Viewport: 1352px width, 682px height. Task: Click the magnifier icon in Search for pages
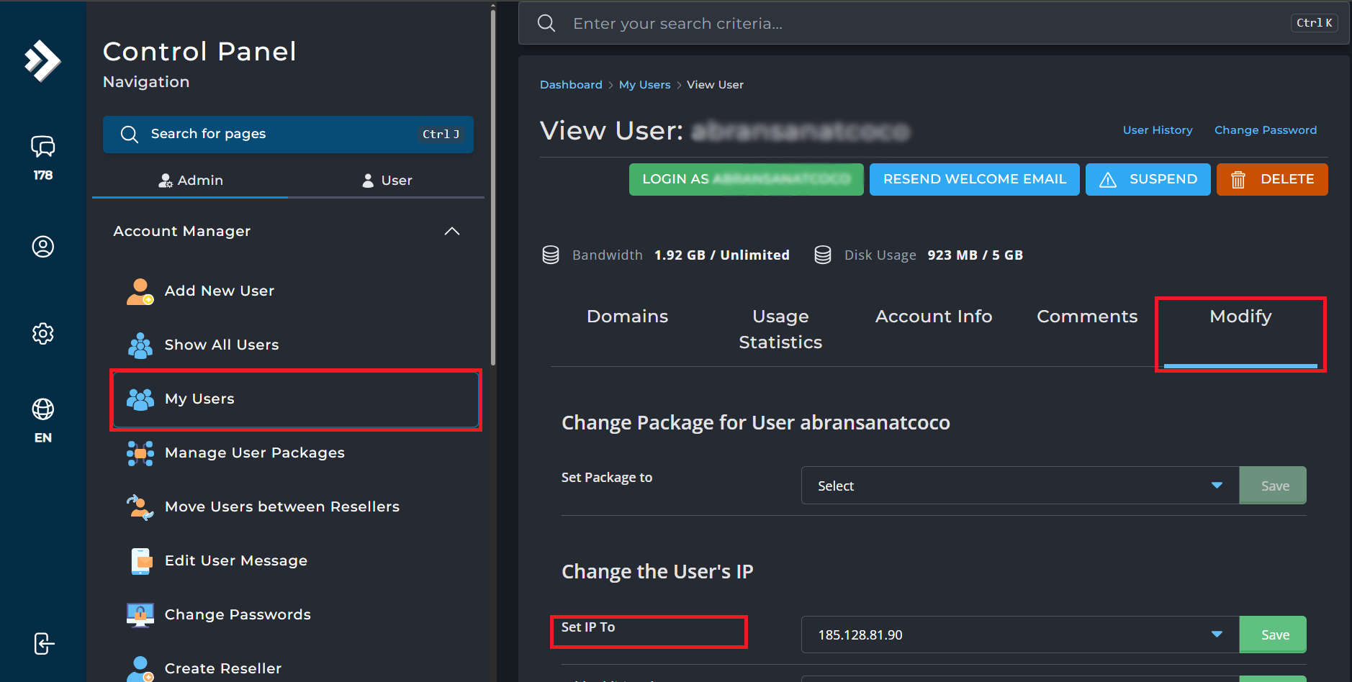pyautogui.click(x=130, y=135)
